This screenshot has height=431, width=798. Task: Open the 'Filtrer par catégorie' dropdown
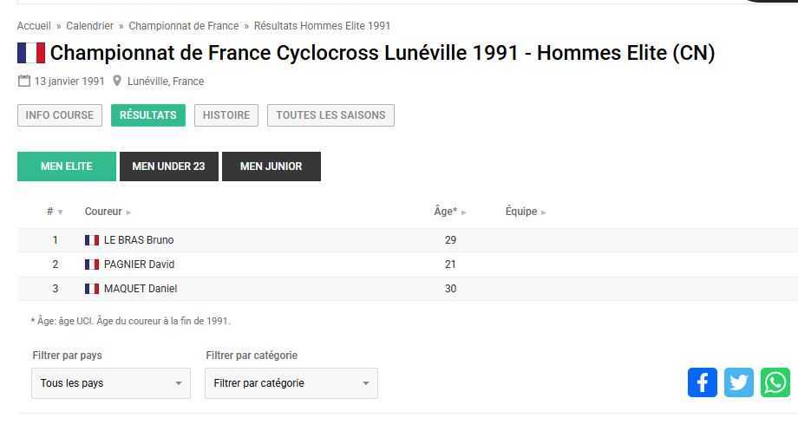291,383
